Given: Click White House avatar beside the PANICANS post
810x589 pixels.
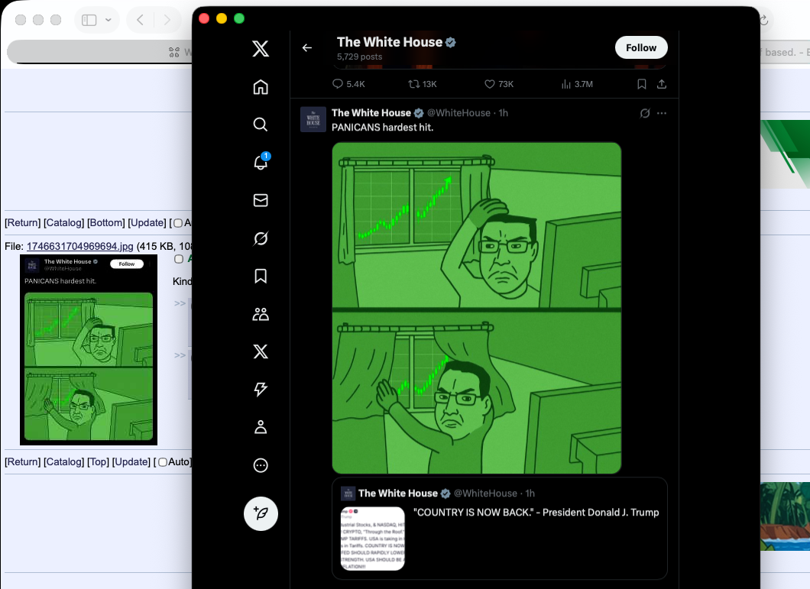Looking at the screenshot, I should point(313,119).
